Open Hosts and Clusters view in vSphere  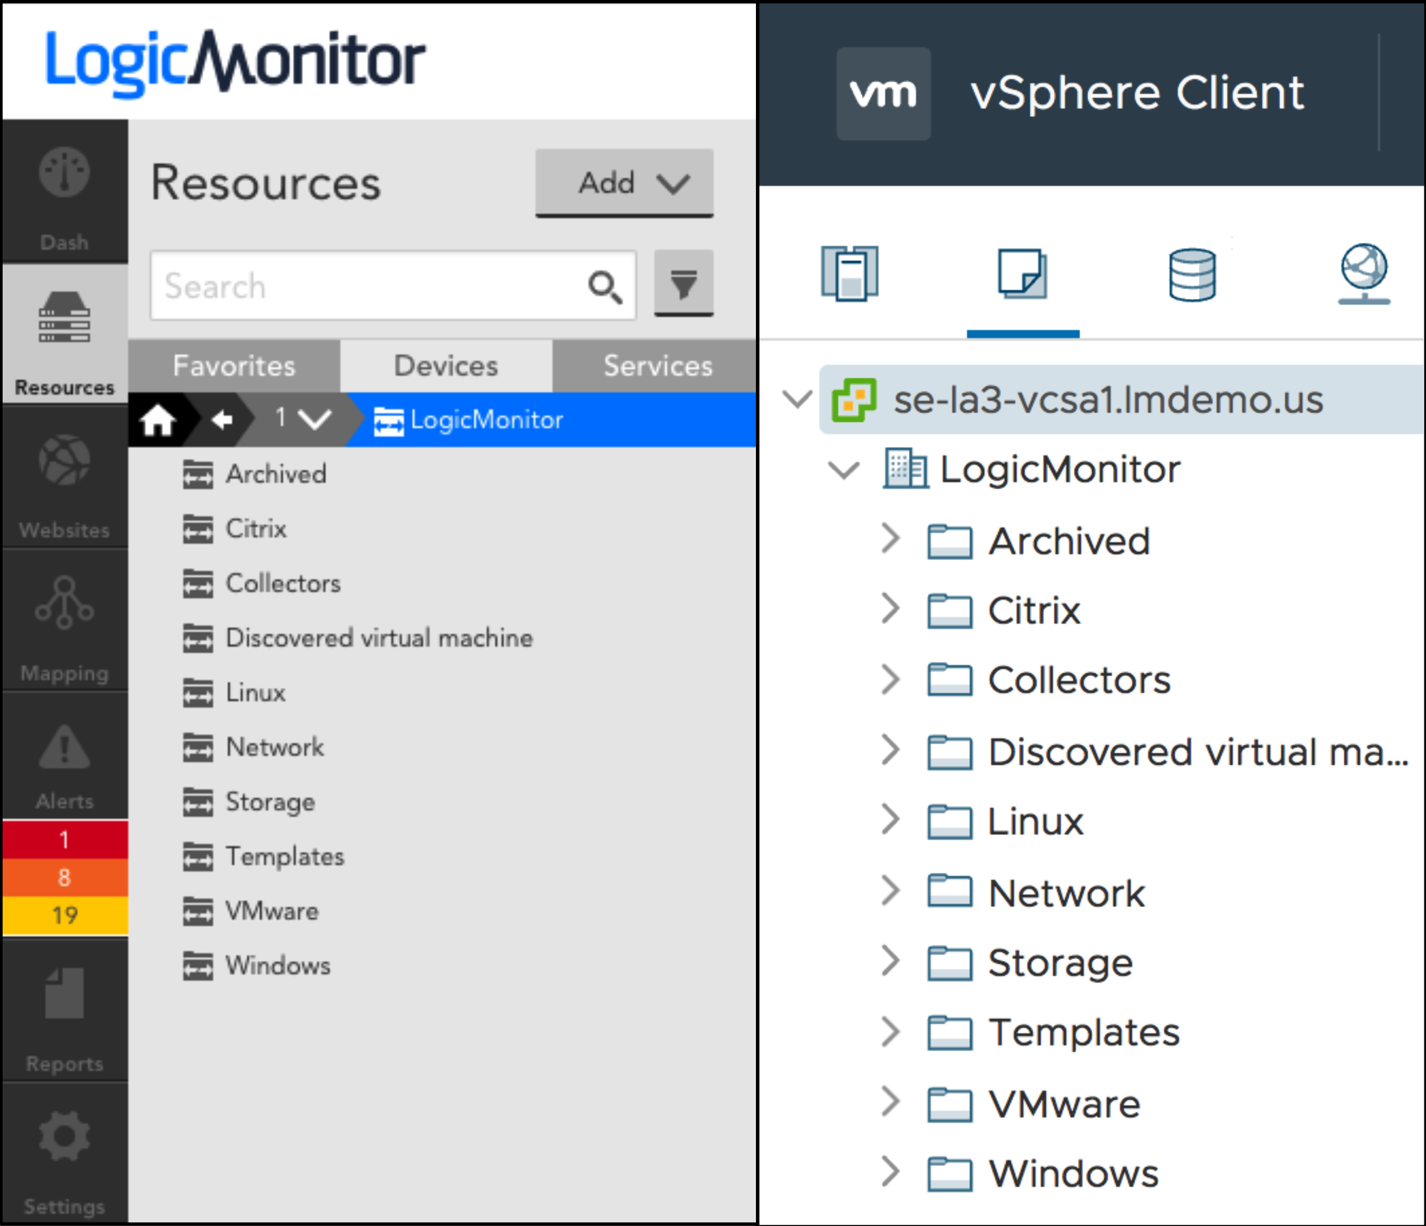[850, 273]
